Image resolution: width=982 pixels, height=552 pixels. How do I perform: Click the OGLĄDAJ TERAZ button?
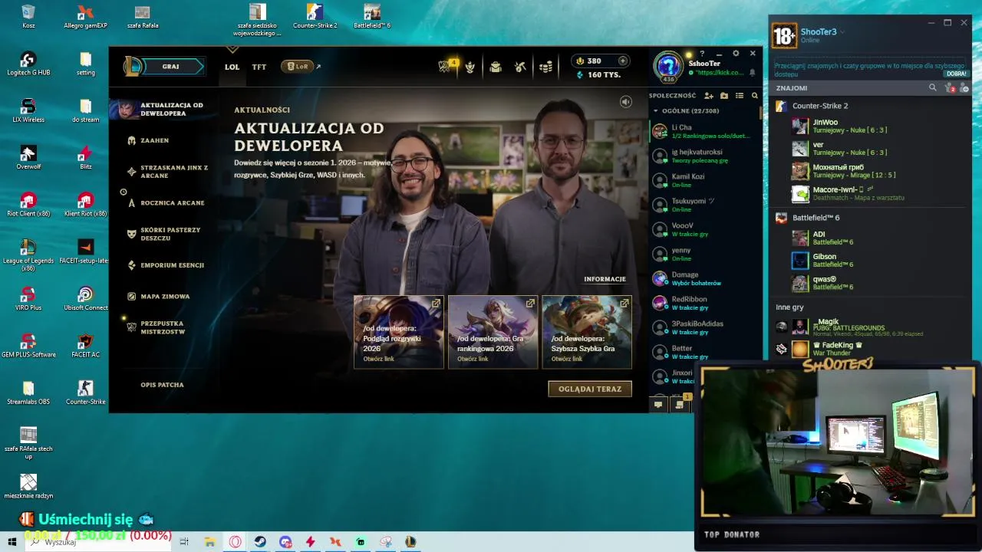point(590,389)
